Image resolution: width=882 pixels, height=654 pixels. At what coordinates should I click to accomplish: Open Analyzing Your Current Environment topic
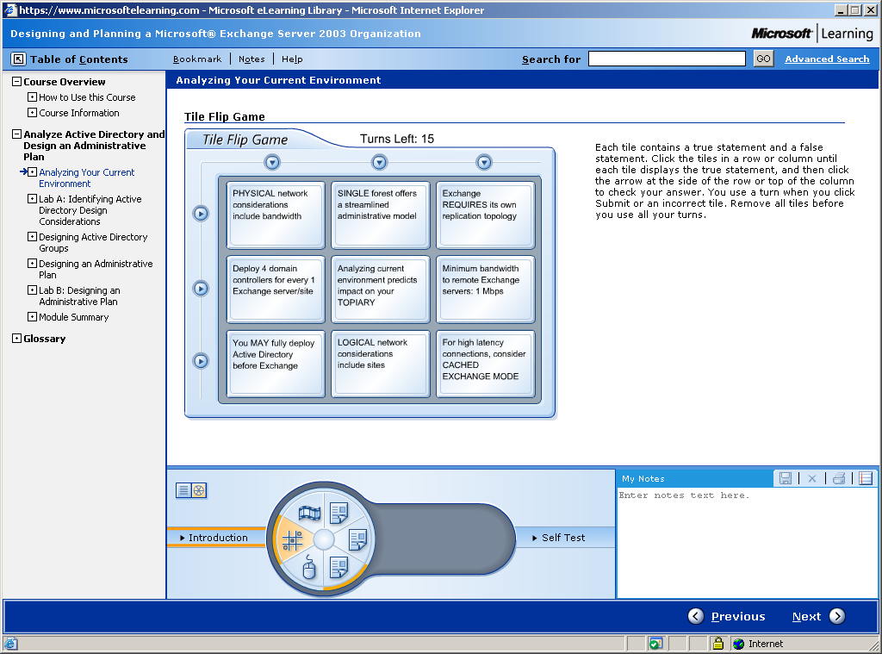87,178
